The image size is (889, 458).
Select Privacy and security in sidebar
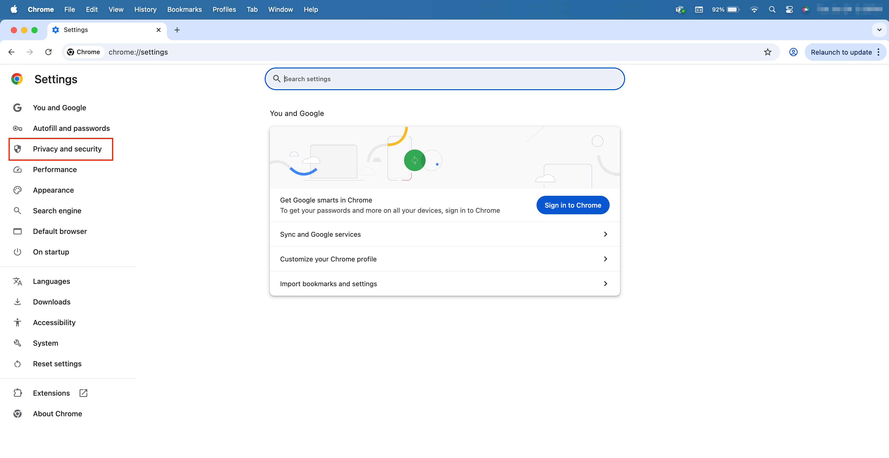67,149
